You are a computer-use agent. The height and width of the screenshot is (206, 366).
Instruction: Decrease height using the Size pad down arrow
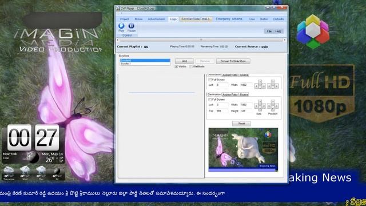tap(260, 109)
